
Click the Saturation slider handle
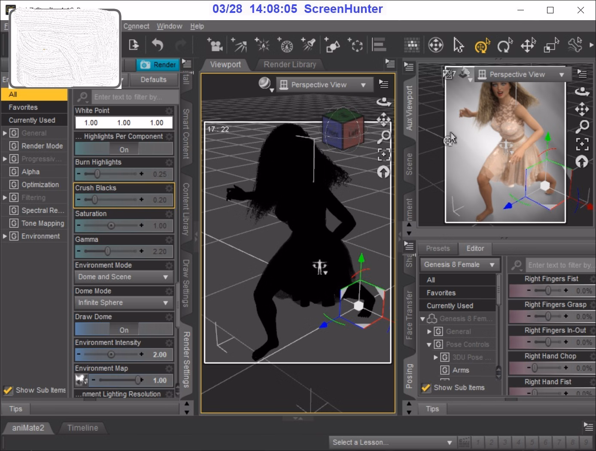click(x=111, y=225)
